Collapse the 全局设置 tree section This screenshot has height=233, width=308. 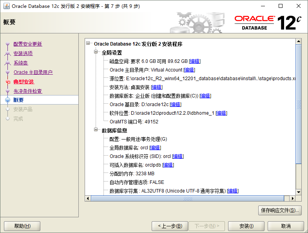(x=96, y=52)
